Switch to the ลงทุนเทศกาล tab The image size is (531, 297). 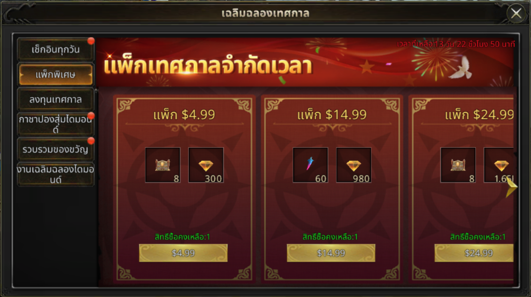coord(55,100)
